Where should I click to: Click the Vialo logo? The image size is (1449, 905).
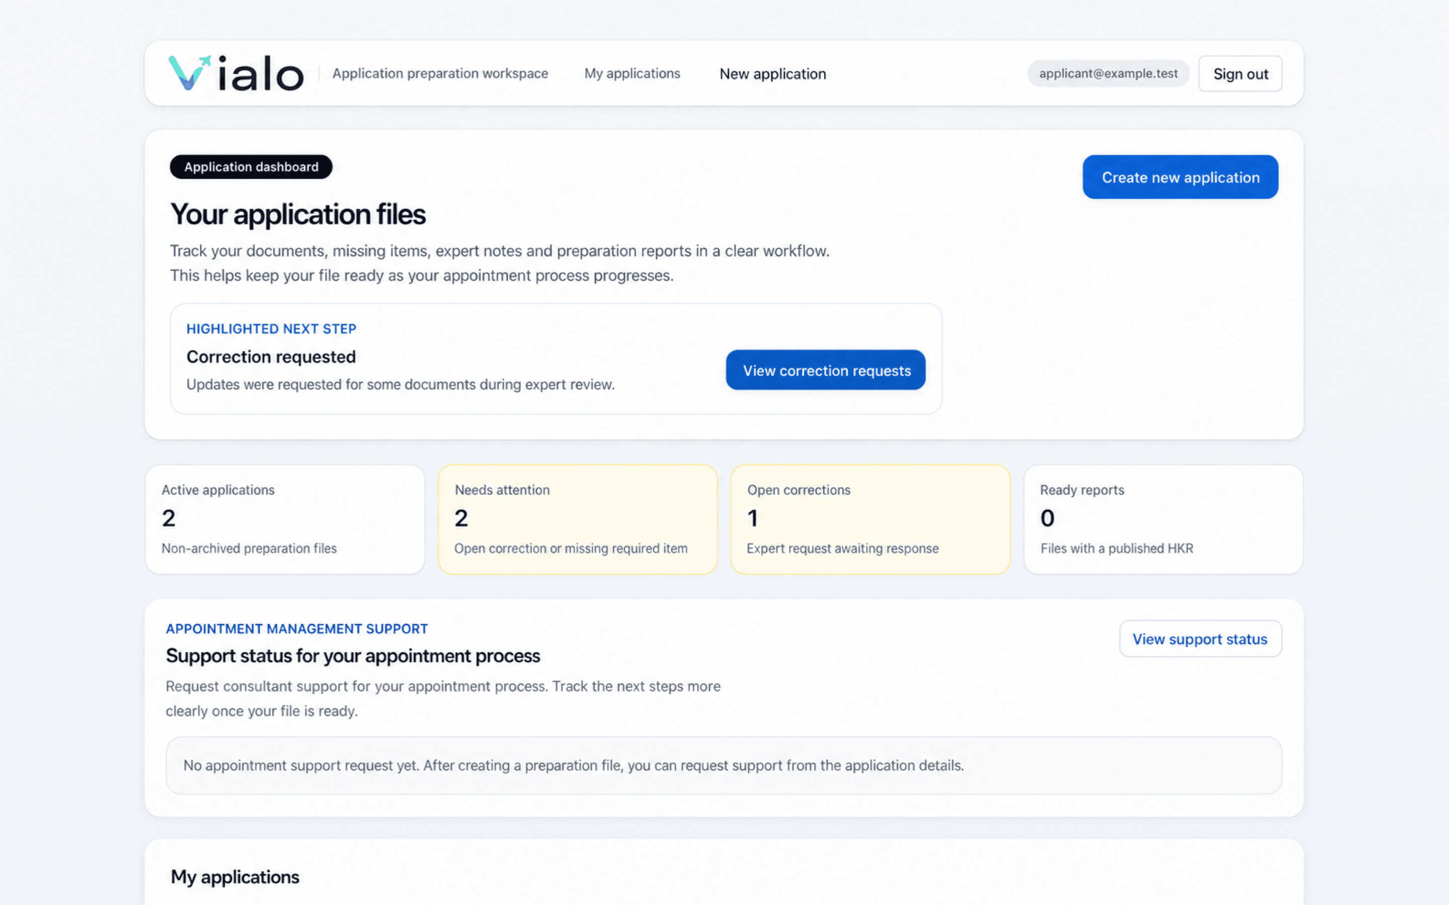[x=236, y=73]
